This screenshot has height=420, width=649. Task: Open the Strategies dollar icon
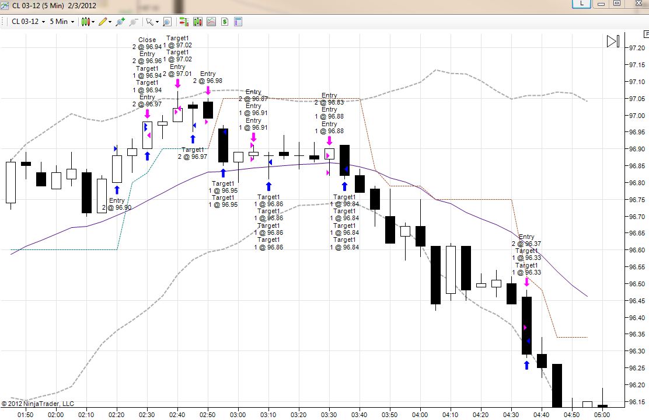coord(224,22)
